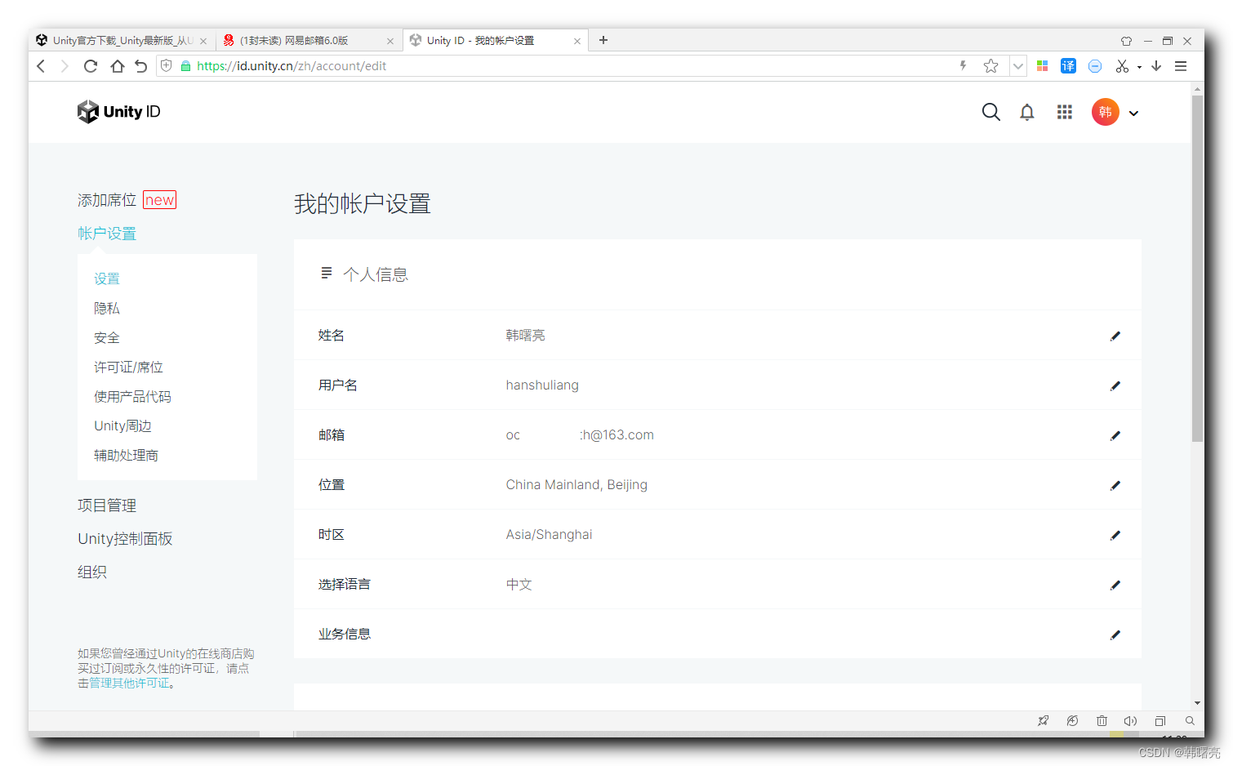Select 设置 in the sidebar submenu
The height and width of the screenshot is (766, 1233).
point(107,278)
